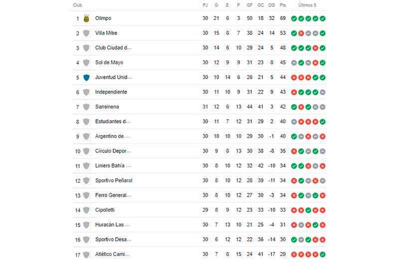Click Villa Mitre's red loss icon in Últimos 5

tap(301, 33)
